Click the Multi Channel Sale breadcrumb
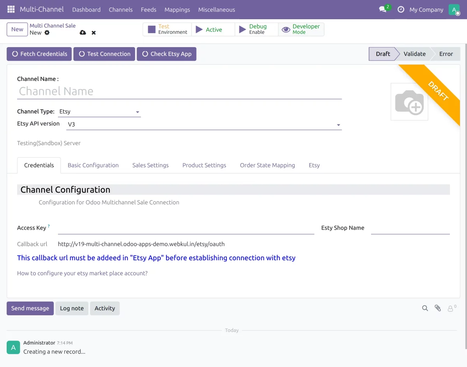Image resolution: width=467 pixels, height=367 pixels. point(53,26)
